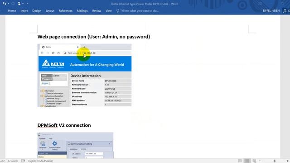Open the Mailings tab
The image size is (290, 163).
click(82, 11)
